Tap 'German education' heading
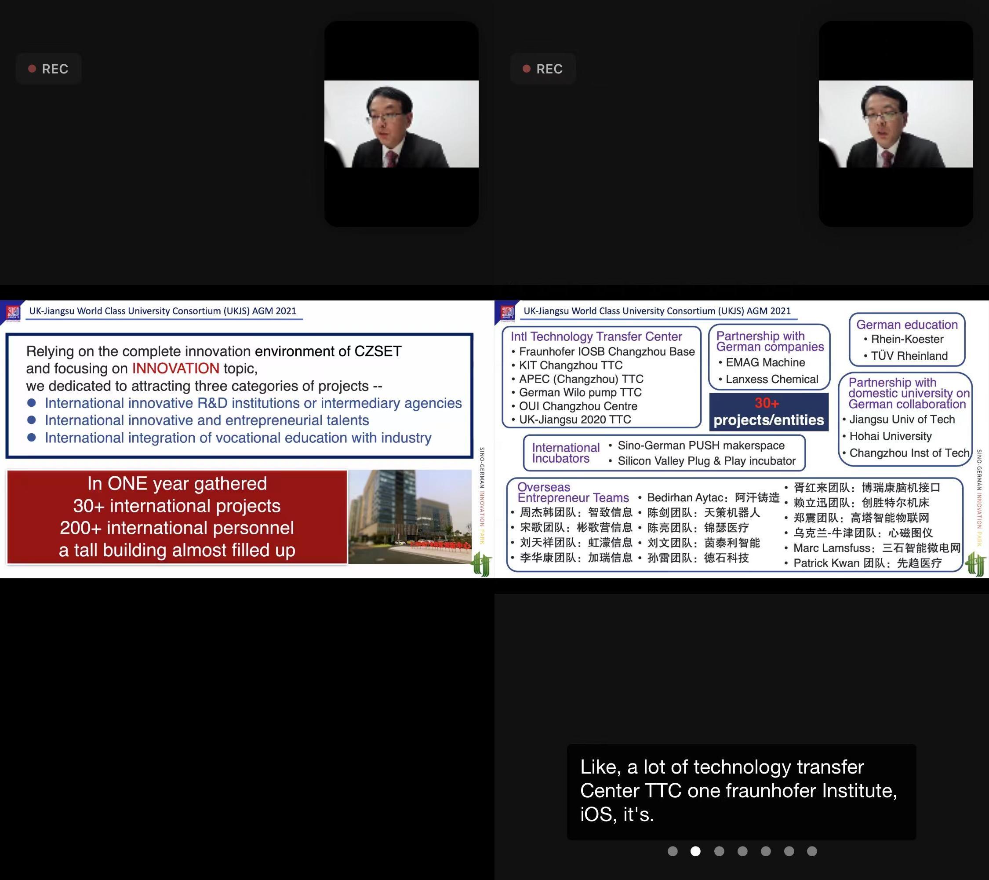 point(907,324)
